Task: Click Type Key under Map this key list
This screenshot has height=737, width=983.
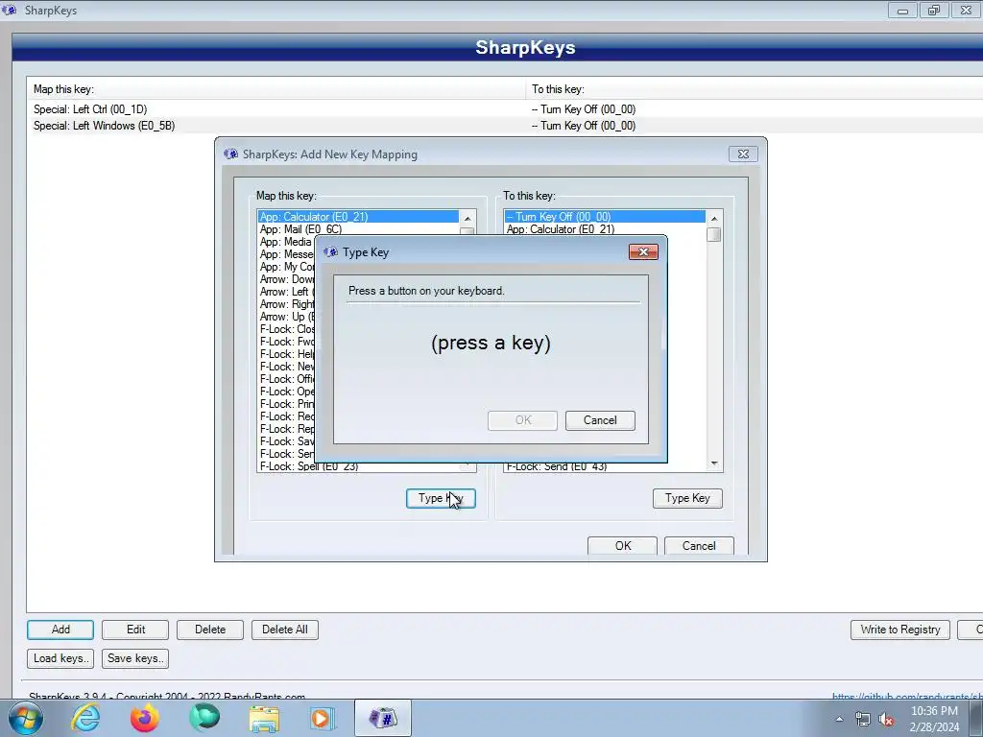Action: (x=441, y=498)
